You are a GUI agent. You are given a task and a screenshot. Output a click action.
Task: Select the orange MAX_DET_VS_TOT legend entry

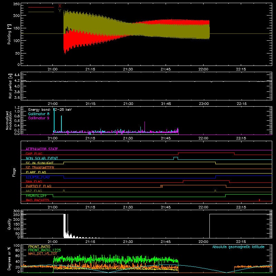click(x=43, y=254)
